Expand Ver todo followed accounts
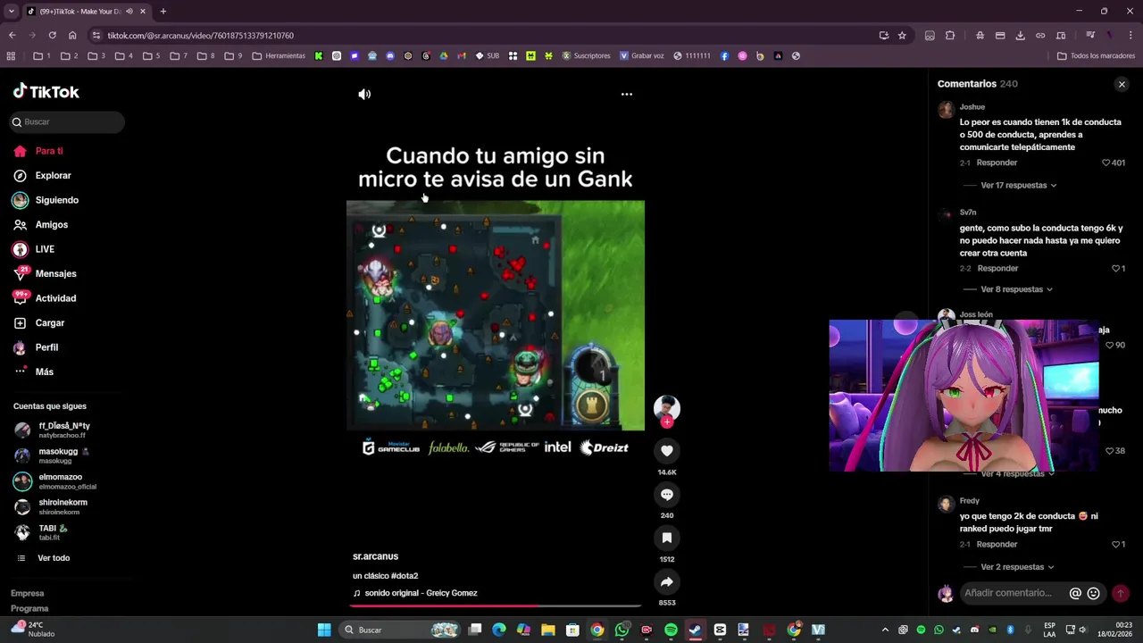Viewport: 1143px width, 643px height. point(54,558)
